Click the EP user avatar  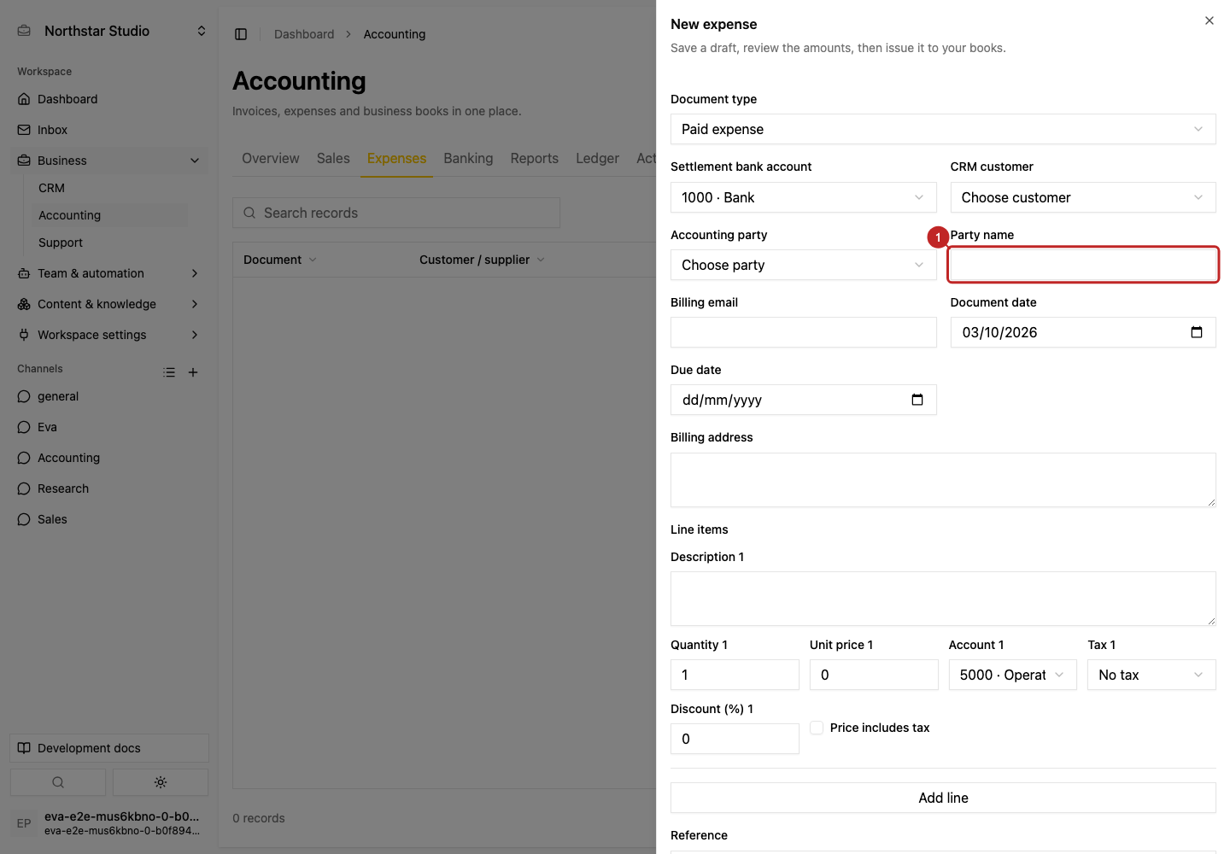tap(24, 823)
